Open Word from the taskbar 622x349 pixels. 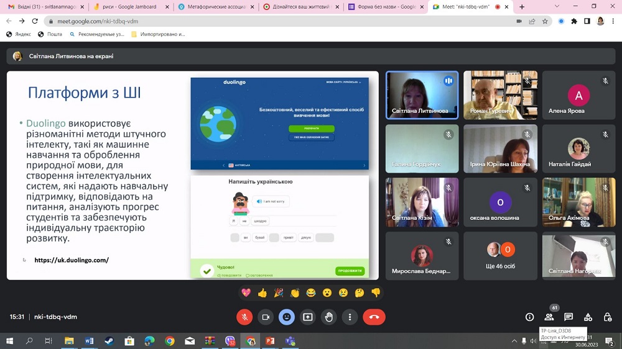pos(89,341)
